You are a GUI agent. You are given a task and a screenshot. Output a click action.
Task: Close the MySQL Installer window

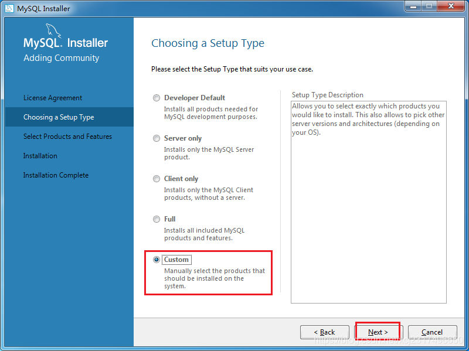tap(451, 6)
